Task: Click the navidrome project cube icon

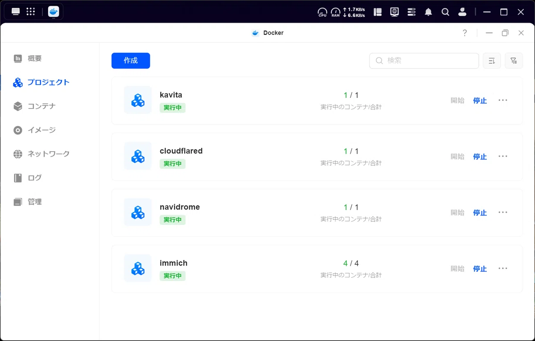Action: (x=138, y=212)
